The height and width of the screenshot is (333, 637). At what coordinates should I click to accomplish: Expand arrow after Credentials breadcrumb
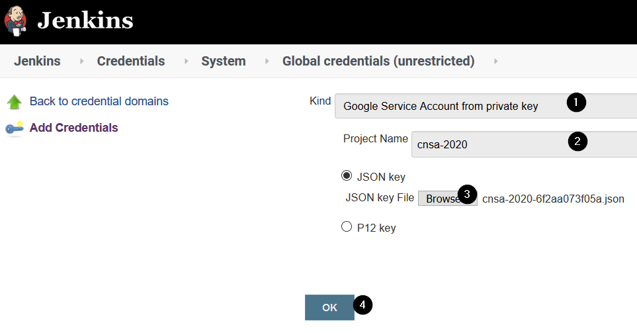pyautogui.click(x=186, y=62)
